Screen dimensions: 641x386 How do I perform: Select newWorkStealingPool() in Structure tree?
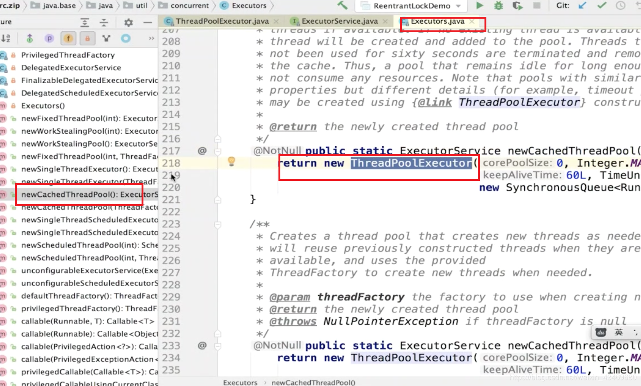[x=89, y=143]
